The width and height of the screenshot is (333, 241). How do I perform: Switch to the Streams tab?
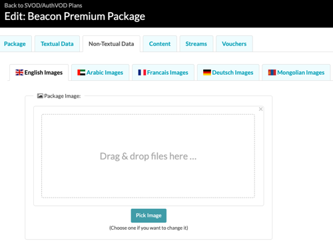[x=196, y=44]
